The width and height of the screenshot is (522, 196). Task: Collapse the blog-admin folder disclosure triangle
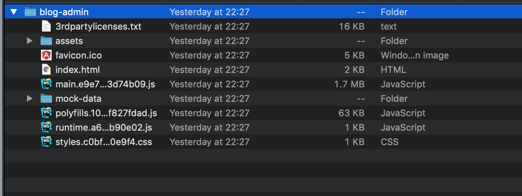(x=14, y=12)
